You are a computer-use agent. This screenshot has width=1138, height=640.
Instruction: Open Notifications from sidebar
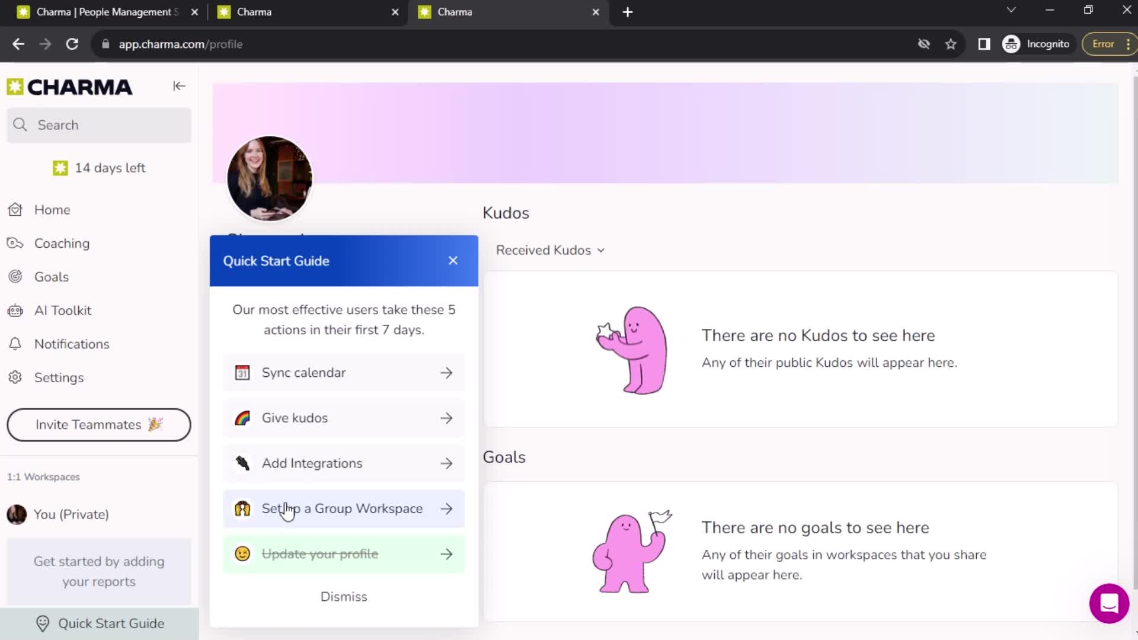tap(72, 344)
